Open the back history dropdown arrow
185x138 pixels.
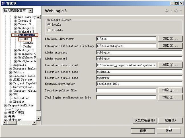[x=171, y=11]
